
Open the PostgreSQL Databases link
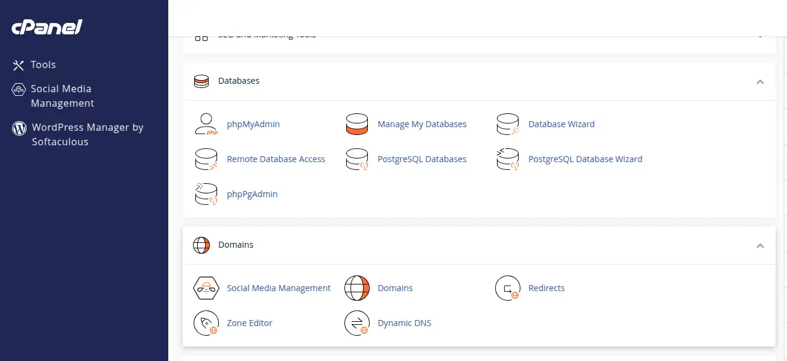point(422,159)
